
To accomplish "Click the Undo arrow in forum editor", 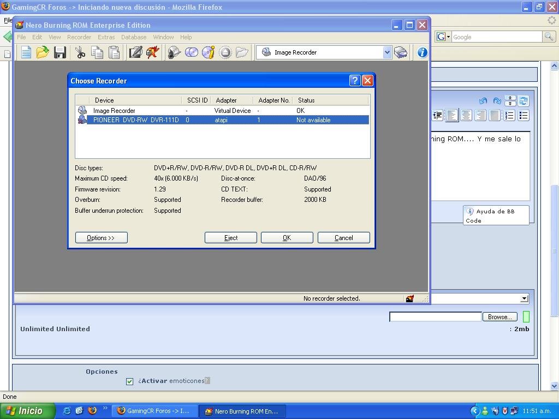I will coord(483,101).
